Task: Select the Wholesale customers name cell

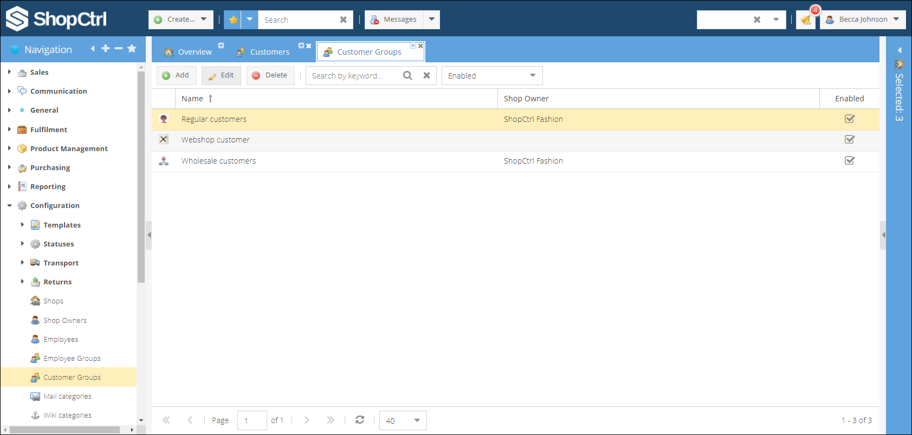Action: pos(336,161)
